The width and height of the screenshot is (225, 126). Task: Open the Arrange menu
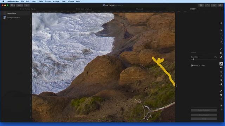click(x=56, y=1)
